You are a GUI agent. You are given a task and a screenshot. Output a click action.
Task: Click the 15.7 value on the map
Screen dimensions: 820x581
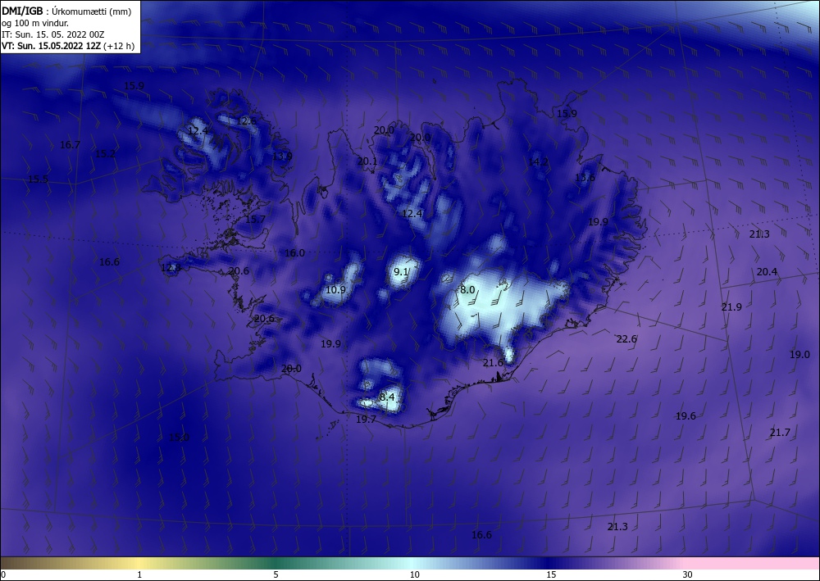click(x=255, y=219)
